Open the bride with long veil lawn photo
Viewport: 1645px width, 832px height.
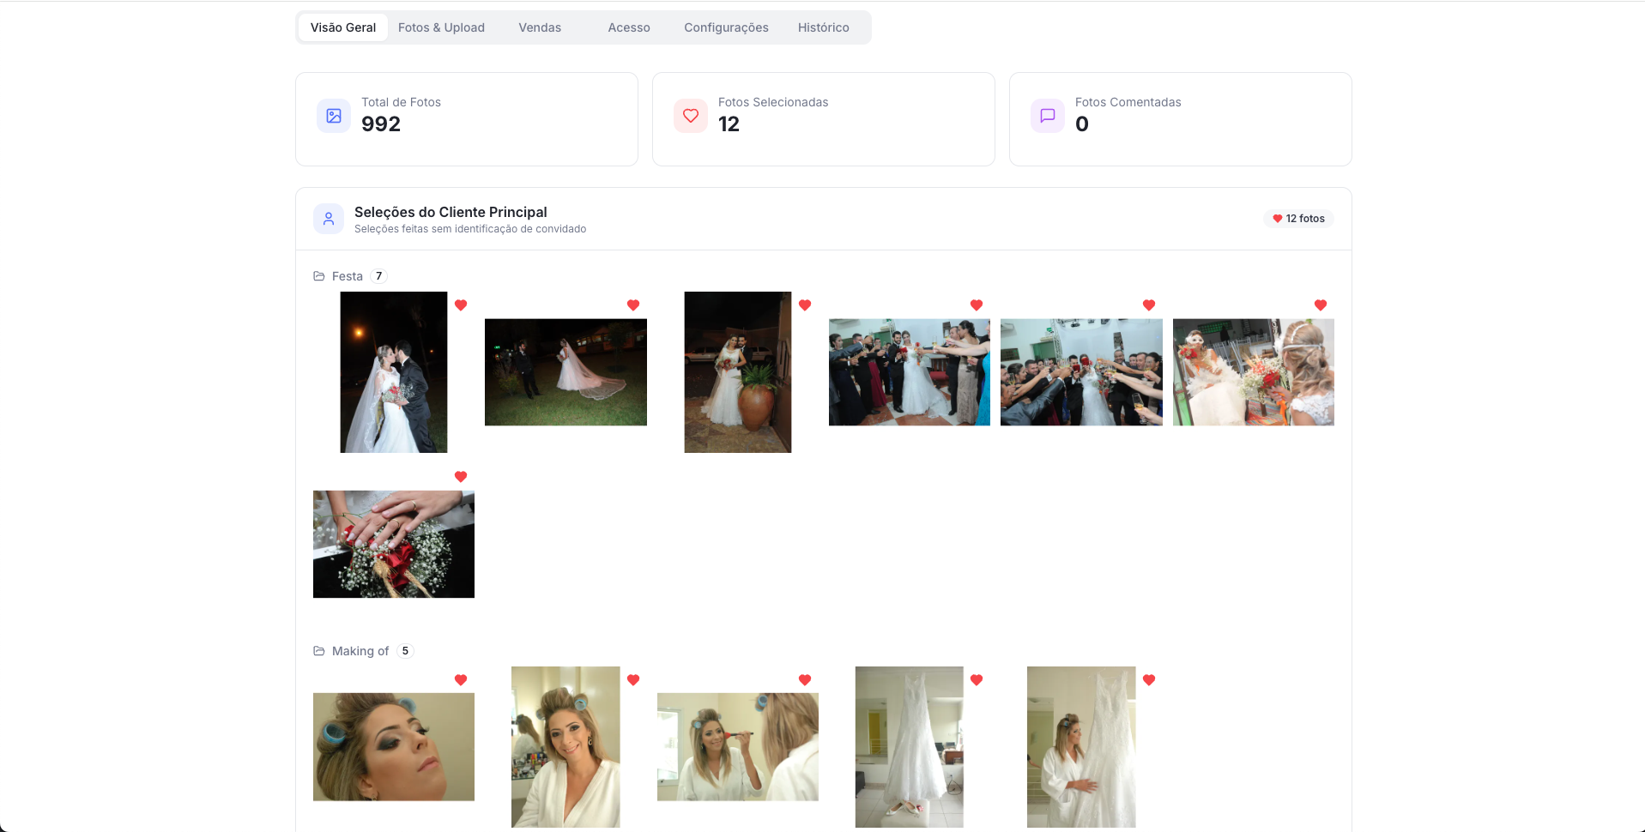pyautogui.click(x=565, y=372)
